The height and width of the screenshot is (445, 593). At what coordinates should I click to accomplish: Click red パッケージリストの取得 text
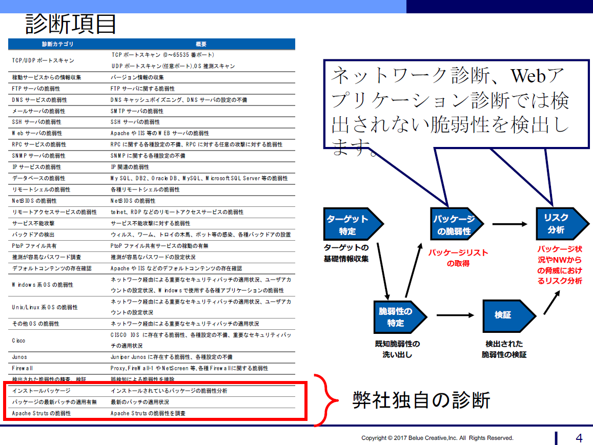(x=458, y=258)
